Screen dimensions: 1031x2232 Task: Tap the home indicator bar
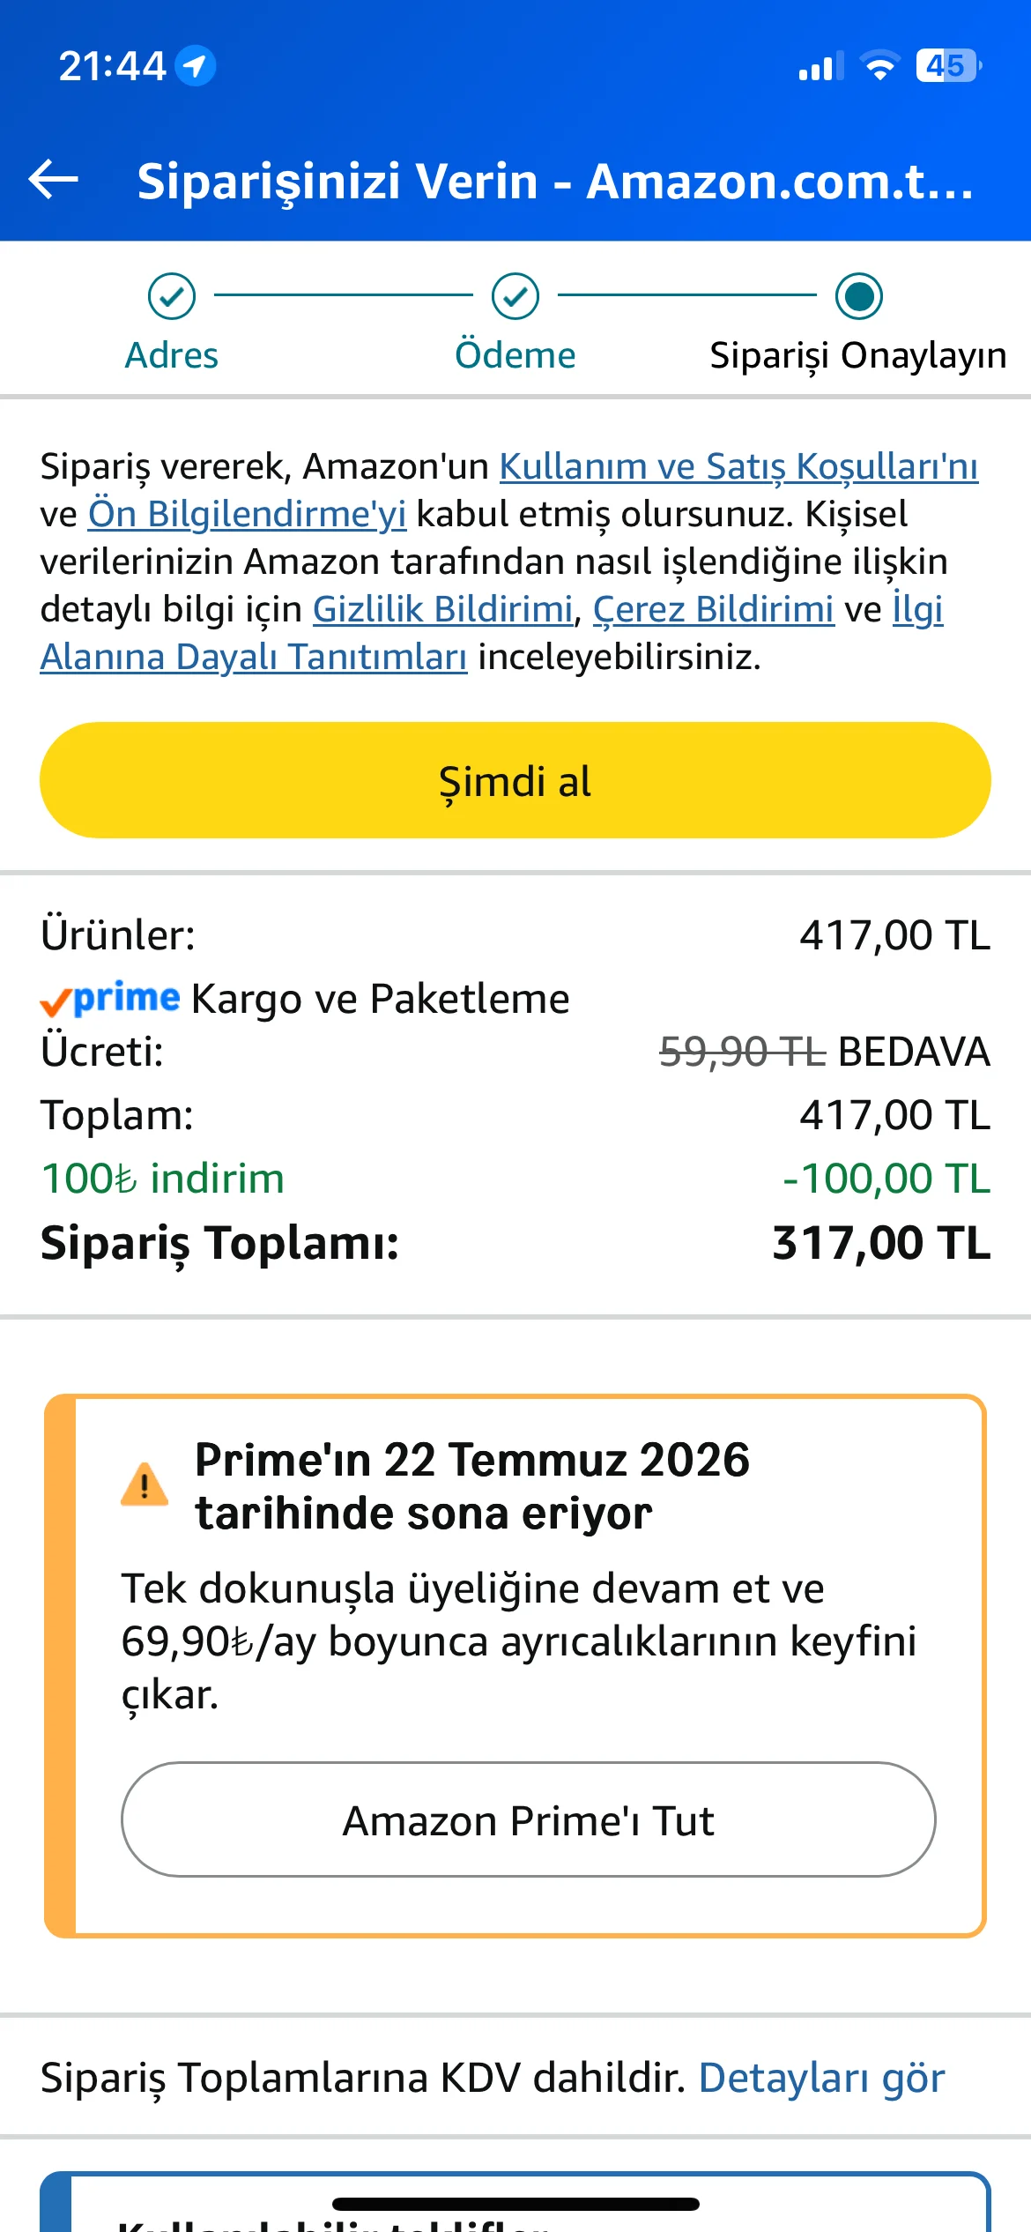click(x=515, y=2204)
